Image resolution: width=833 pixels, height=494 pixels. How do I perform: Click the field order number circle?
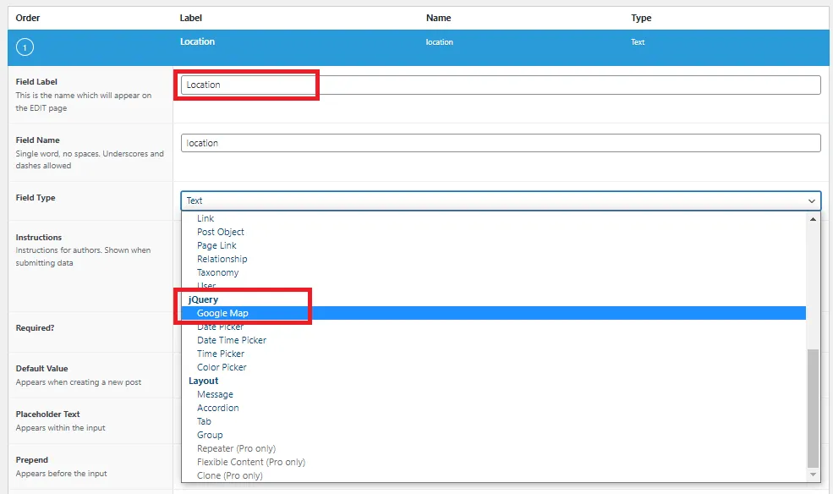tap(25, 47)
